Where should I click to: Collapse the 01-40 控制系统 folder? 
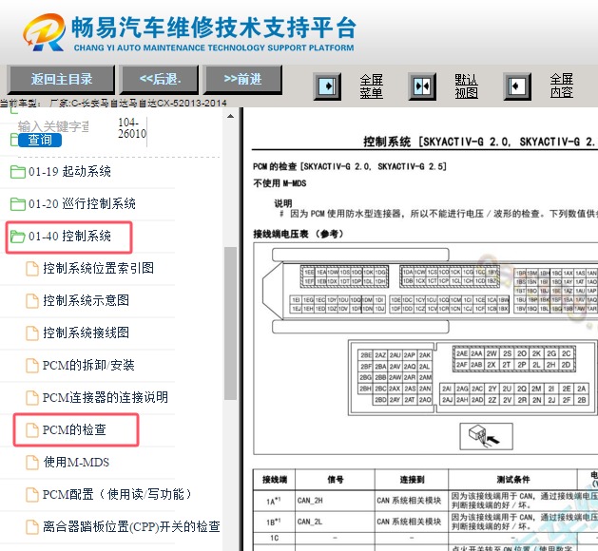tap(69, 237)
